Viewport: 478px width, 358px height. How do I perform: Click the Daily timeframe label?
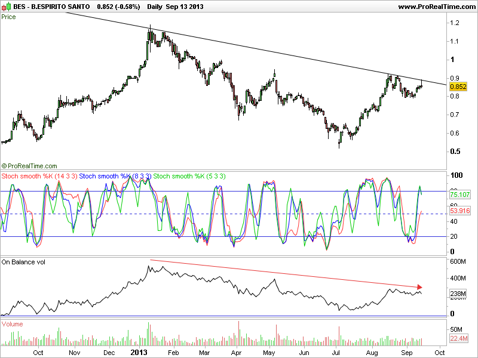coord(155,7)
